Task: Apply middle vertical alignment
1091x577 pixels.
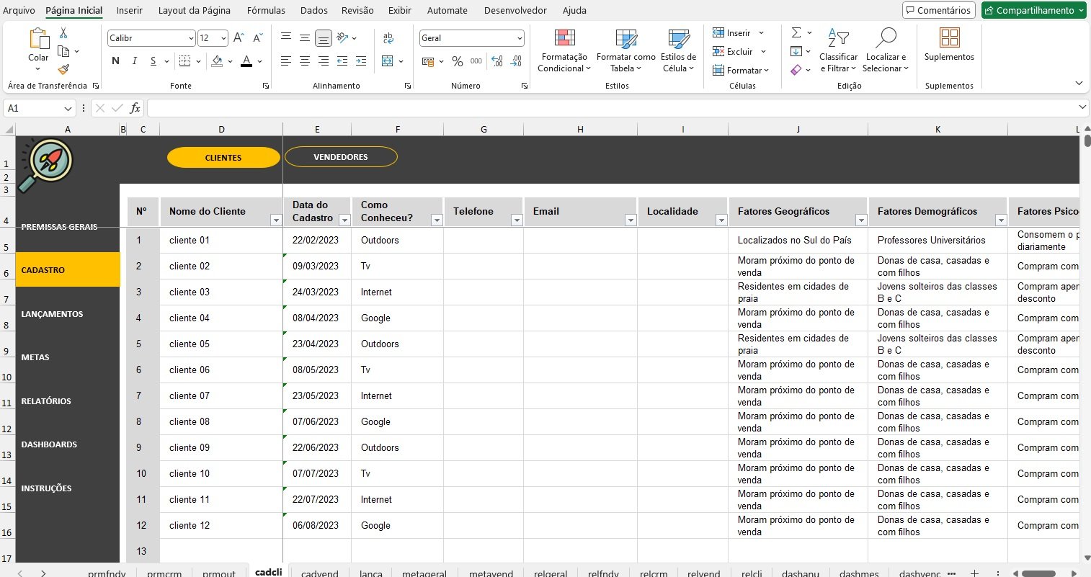Action: 305,38
